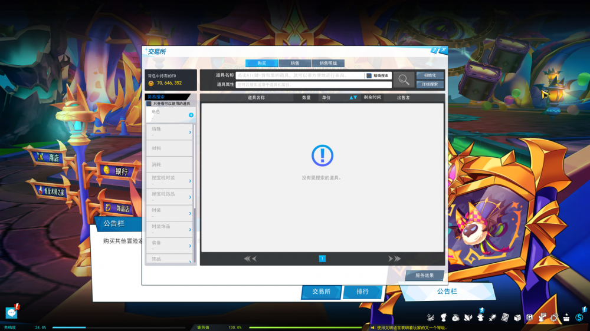
Task: Open the cube box icon
Action: (x=517, y=318)
